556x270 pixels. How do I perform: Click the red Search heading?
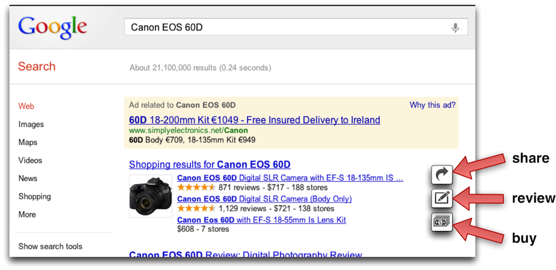(37, 66)
